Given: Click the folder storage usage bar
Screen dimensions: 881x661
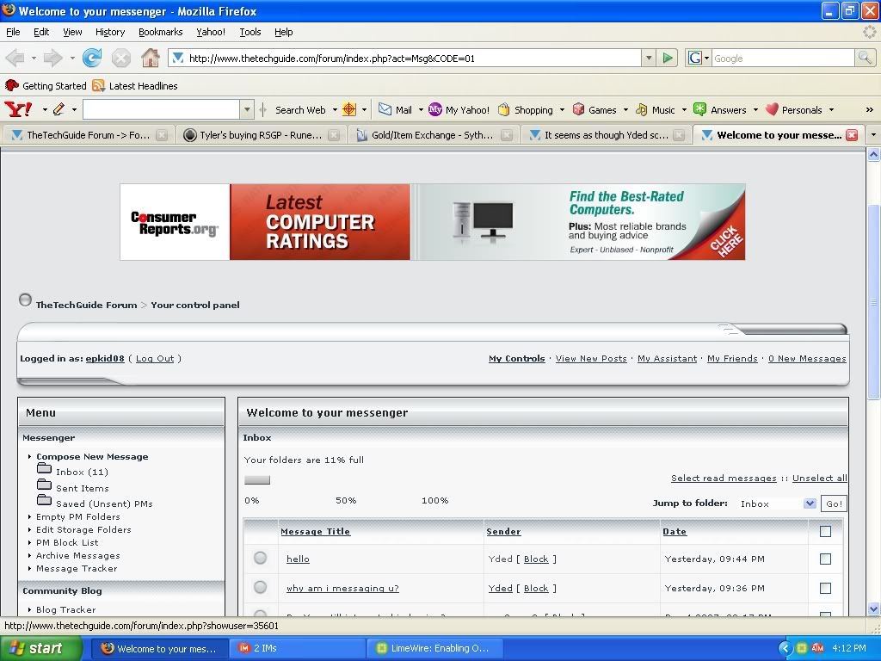Looking at the screenshot, I should [257, 480].
